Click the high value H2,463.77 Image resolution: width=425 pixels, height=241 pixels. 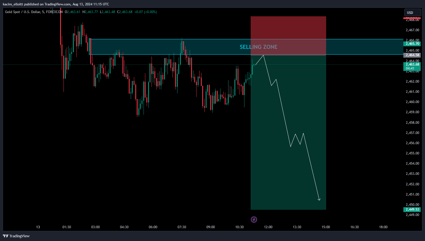tap(90, 12)
